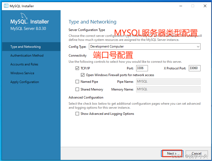This screenshot has width=212, height=161.
Task: Close the MySQL Installer window
Action: [205, 6]
